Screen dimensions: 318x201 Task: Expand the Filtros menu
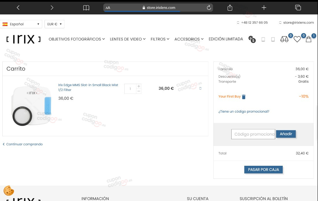coord(160,39)
